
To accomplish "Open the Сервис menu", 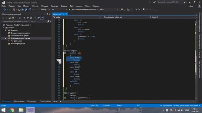I will tap(64, 6).
